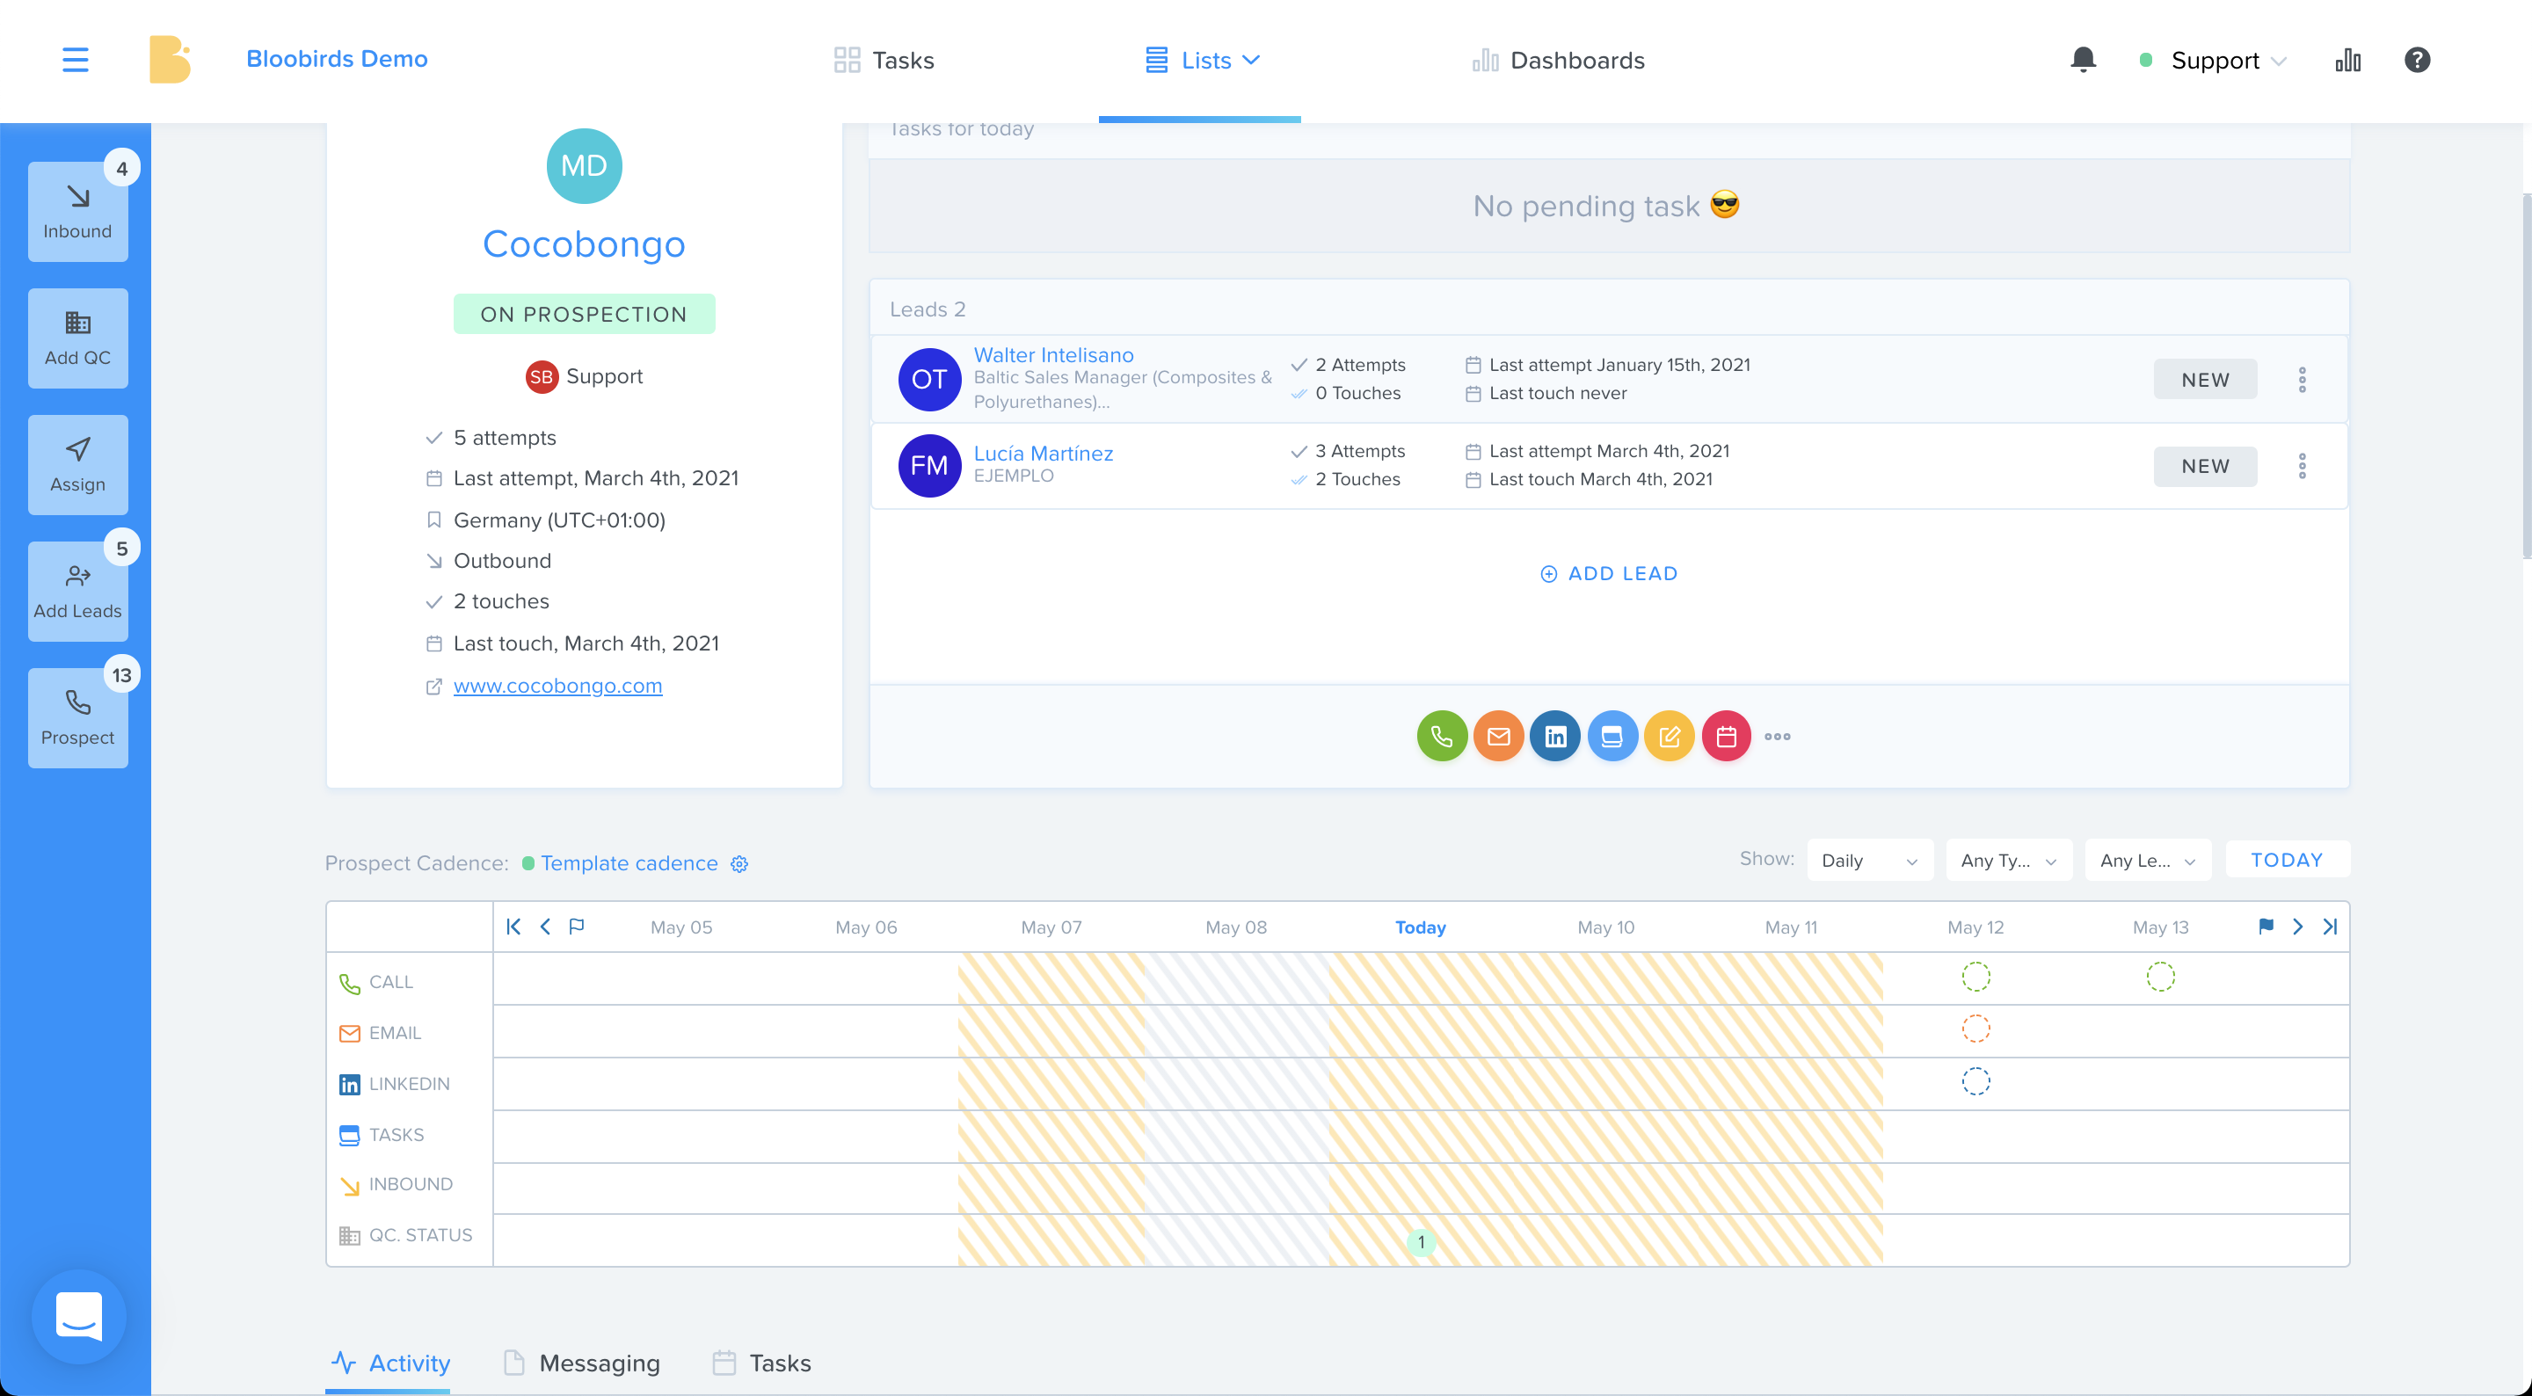The height and width of the screenshot is (1396, 2532).
Task: Click the MD company avatar
Action: (584, 165)
